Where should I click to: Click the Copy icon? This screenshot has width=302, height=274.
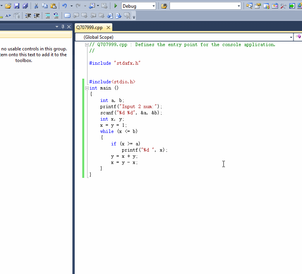[x=45, y=6]
